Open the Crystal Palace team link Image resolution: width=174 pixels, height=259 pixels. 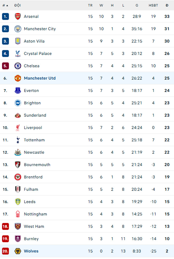pos(38,54)
